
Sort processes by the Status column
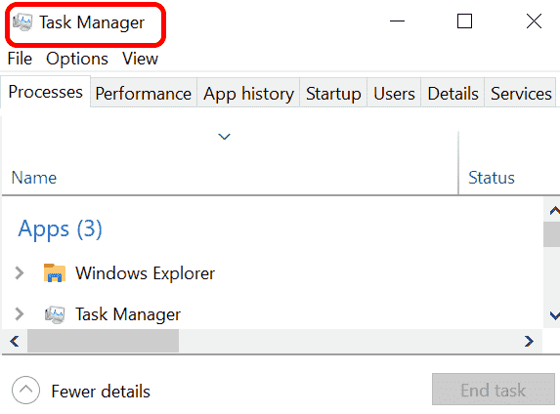[x=491, y=178]
